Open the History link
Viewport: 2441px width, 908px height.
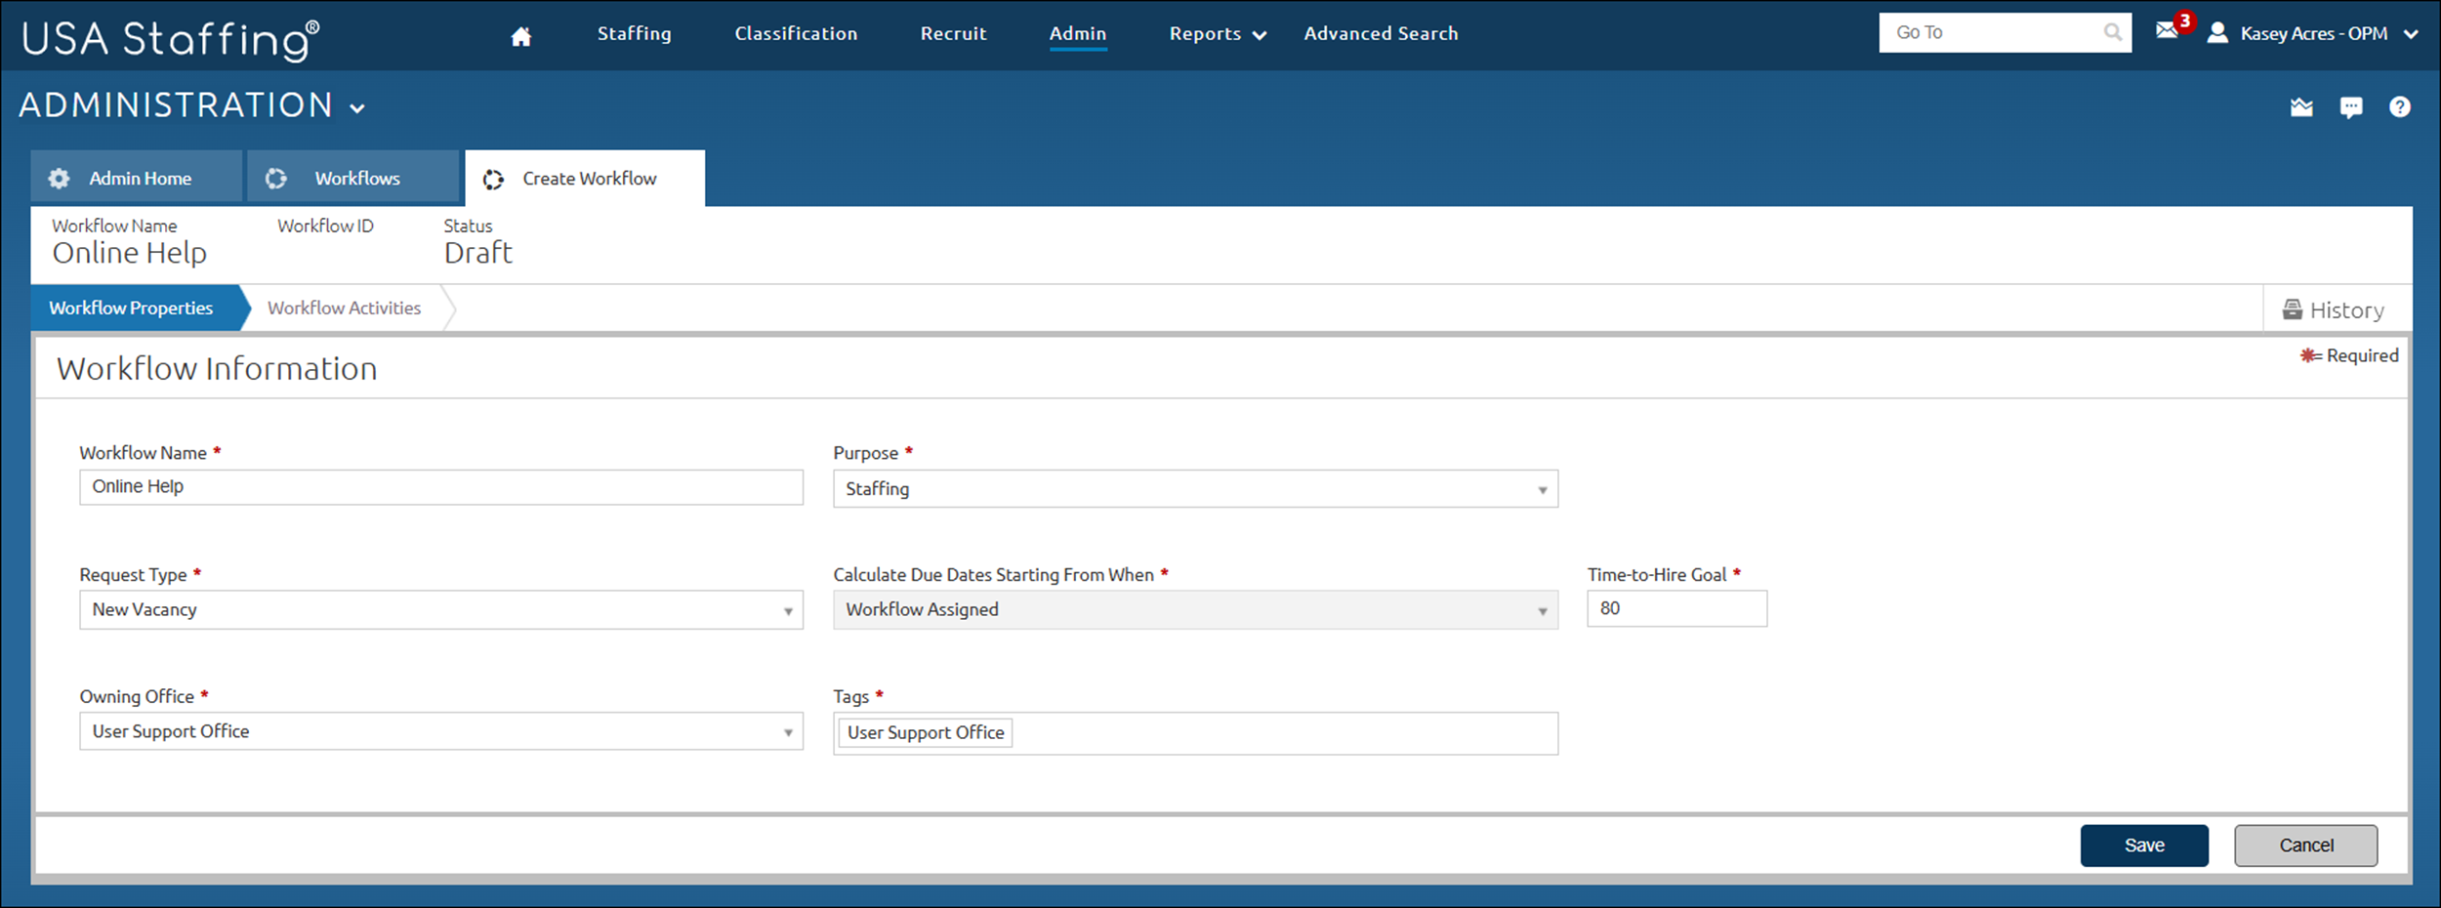point(2334,310)
